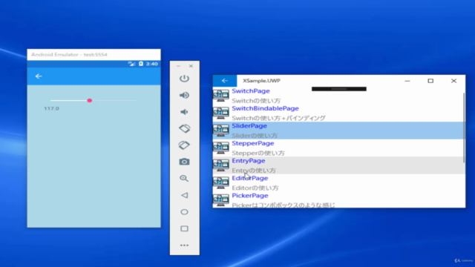Open the SwitchBindablePage list item
Image resolution: width=475 pixels, height=267 pixels.
click(x=338, y=113)
